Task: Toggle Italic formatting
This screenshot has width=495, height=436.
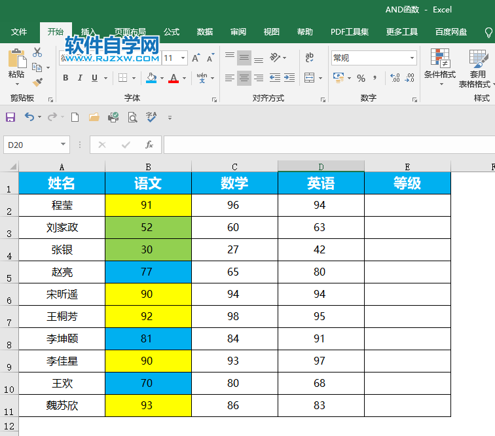Action: click(x=81, y=79)
